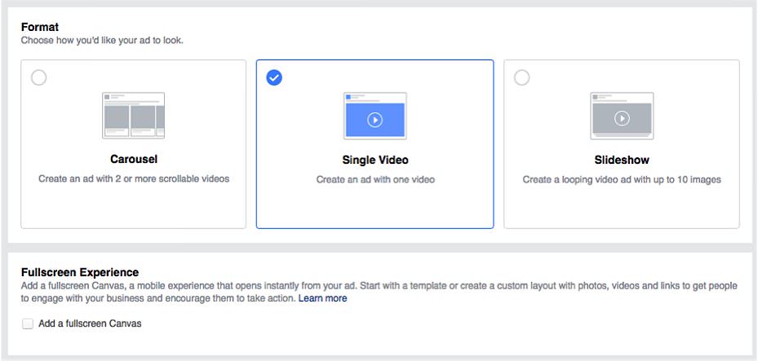This screenshot has height=361, width=758.
Task: Click the Single Video preview icon
Action: [x=375, y=116]
